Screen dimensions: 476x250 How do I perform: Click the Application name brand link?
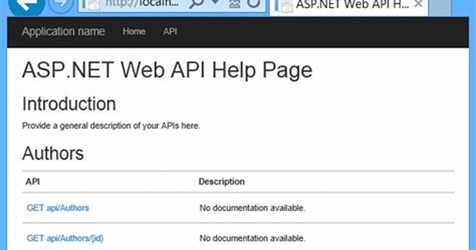[63, 31]
